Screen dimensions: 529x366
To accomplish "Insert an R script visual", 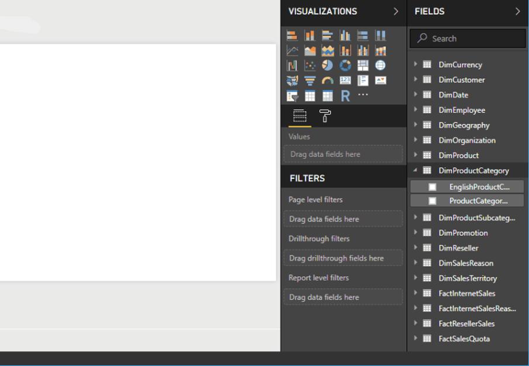I will coord(345,96).
